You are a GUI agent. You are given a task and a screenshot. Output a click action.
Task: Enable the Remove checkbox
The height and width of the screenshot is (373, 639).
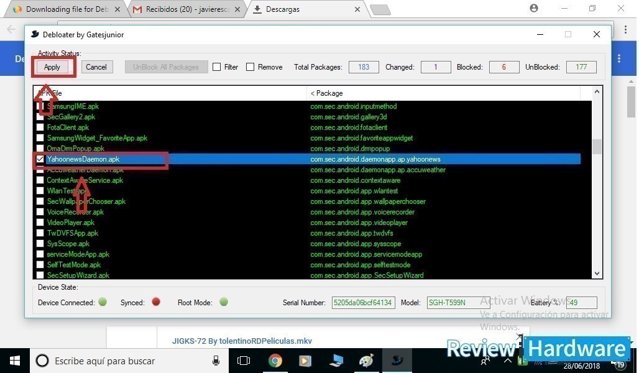tap(251, 67)
